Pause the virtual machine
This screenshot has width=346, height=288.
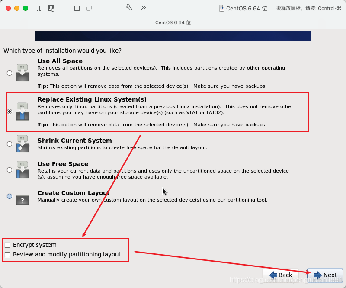(39, 8)
